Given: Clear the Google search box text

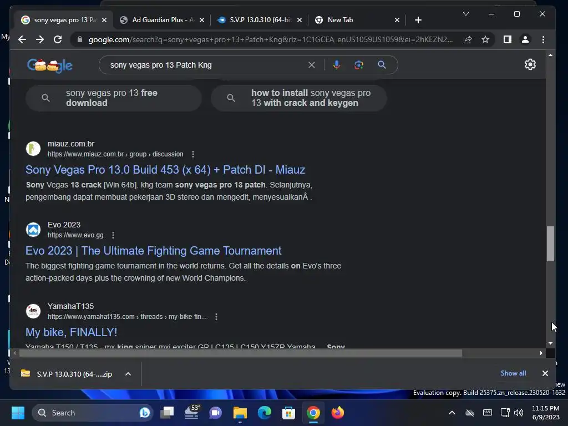Looking at the screenshot, I should [312, 65].
